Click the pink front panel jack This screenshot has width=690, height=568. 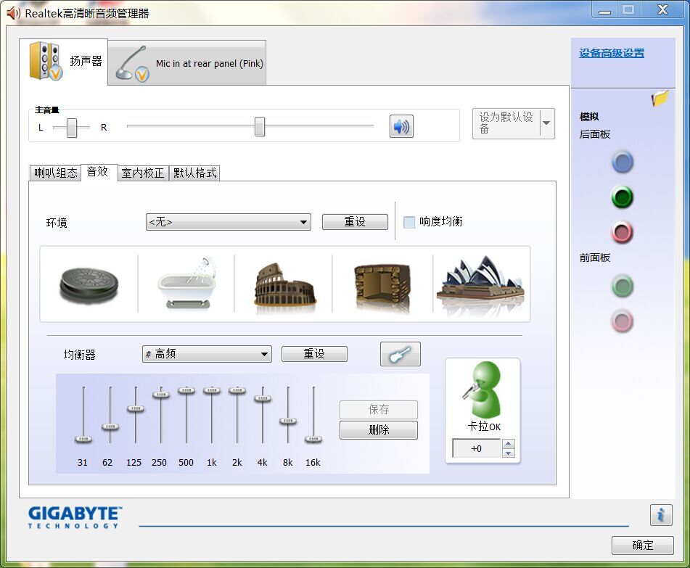click(623, 321)
